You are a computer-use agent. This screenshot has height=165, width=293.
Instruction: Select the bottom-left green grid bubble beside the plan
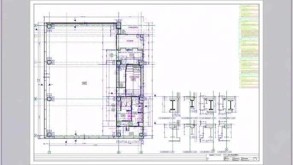click(x=35, y=136)
